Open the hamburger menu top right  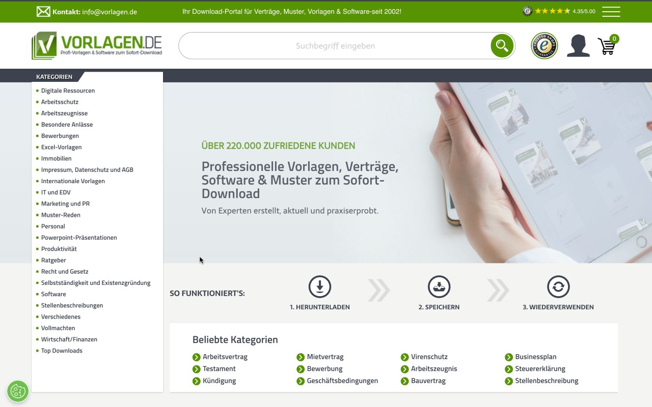[611, 11]
